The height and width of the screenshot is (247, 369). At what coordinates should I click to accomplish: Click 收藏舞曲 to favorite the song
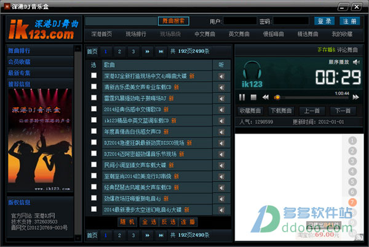coord(250,111)
